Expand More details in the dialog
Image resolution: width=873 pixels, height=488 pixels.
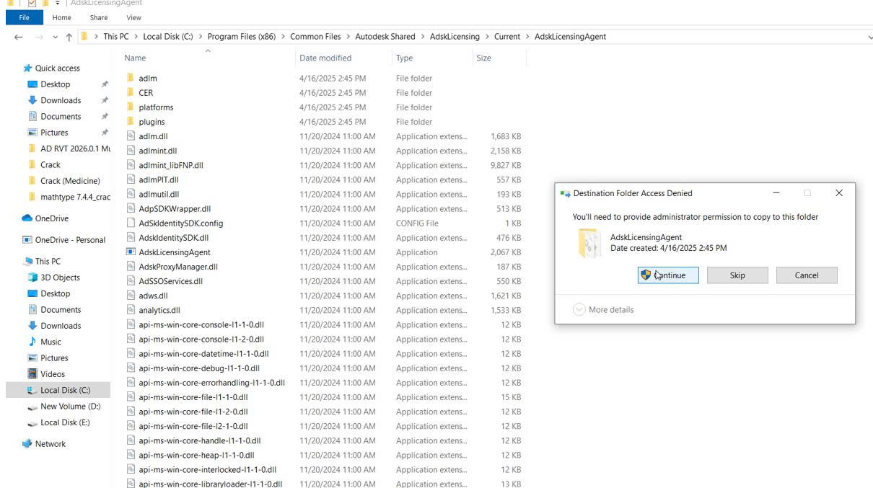[x=603, y=309]
